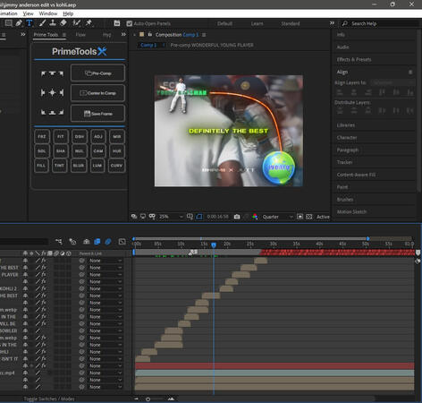Viewport: 422px width, 403px height.
Task: Click the current time indicator playhead
Action: click(214, 245)
